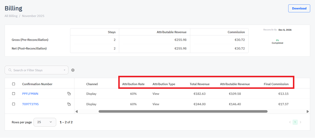Sort by Attribution Rate column header

click(133, 84)
